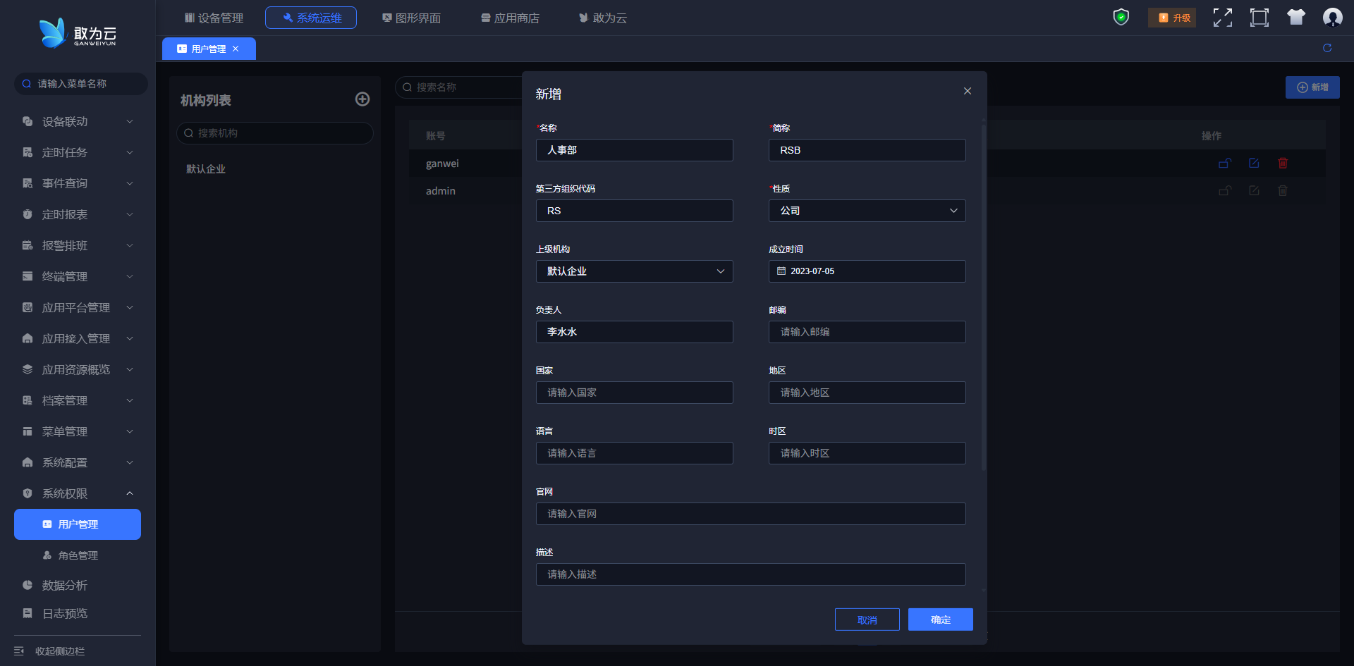This screenshot has width=1354, height=666.
Task: Click the 数据分析 pie chart icon
Action: point(28,585)
